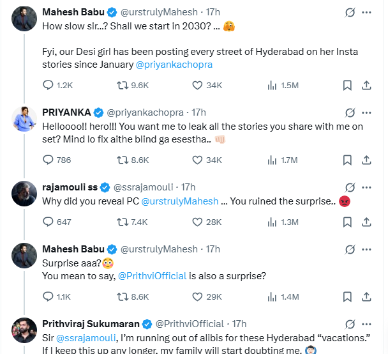Image resolution: width=388 pixels, height=354 pixels.
Task: Open more options on Priyanka's tweet
Action: pyautogui.click(x=366, y=112)
